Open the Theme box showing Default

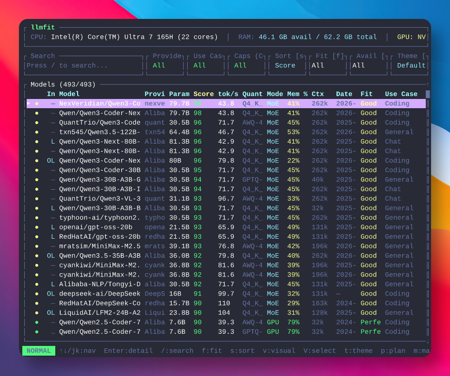(x=410, y=65)
